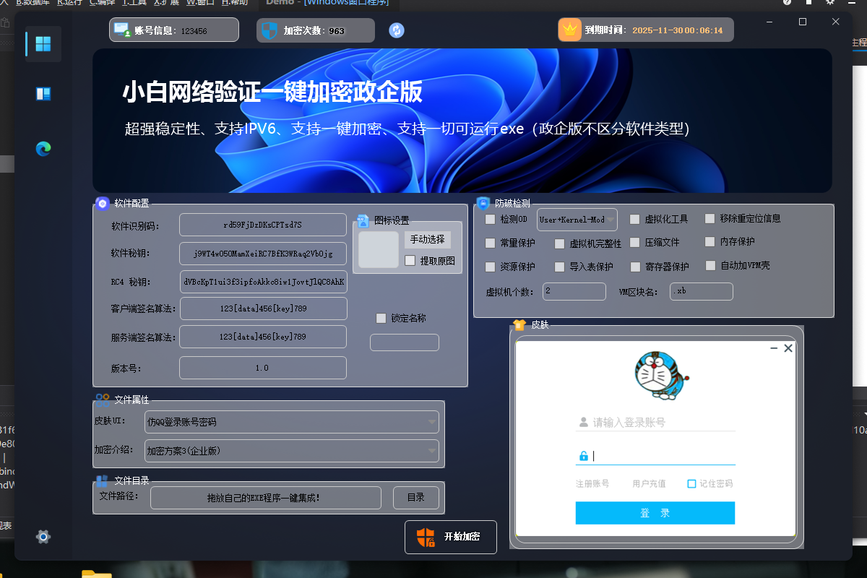Enable the 检测OD checkbox
This screenshot has height=578, width=867.
click(x=490, y=218)
